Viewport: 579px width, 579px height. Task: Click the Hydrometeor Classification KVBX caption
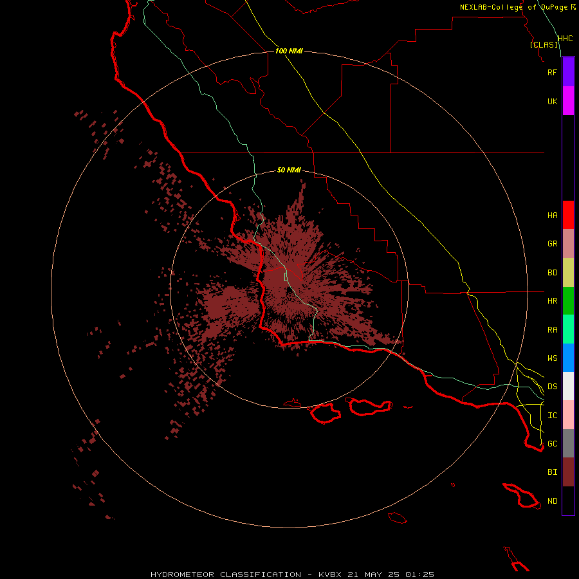point(292,574)
